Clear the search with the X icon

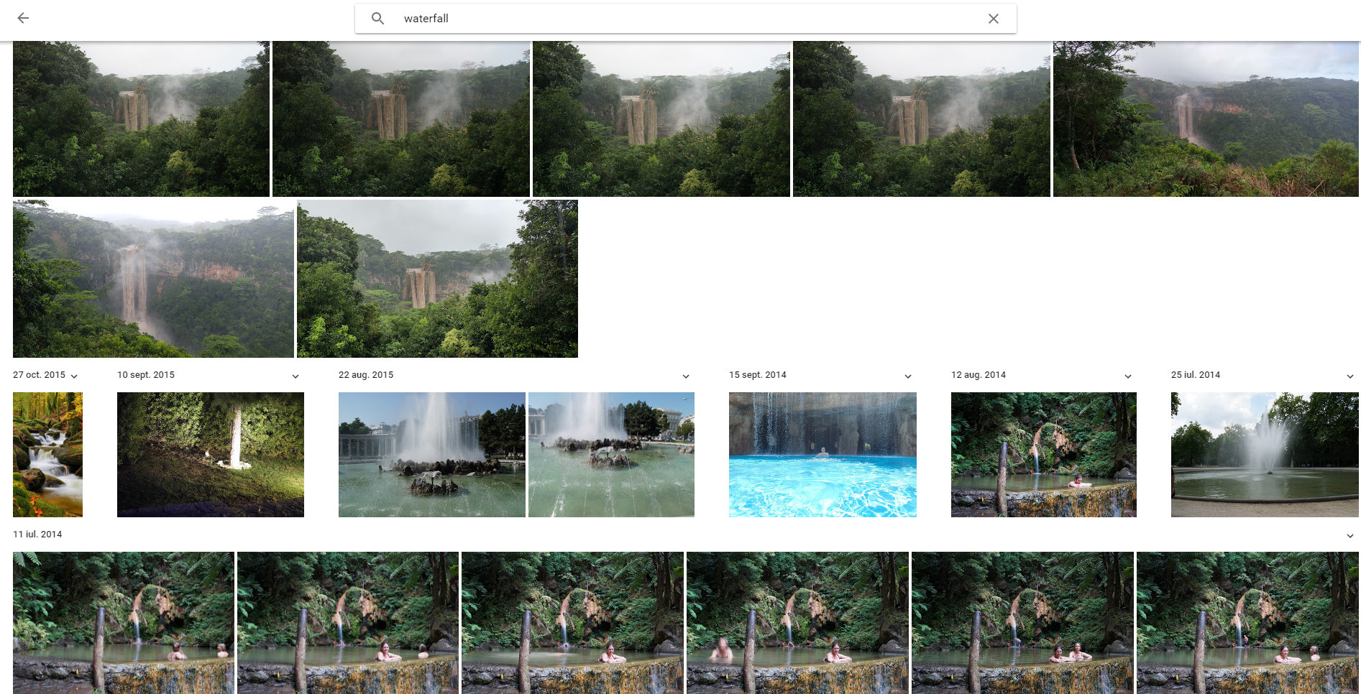point(993,19)
